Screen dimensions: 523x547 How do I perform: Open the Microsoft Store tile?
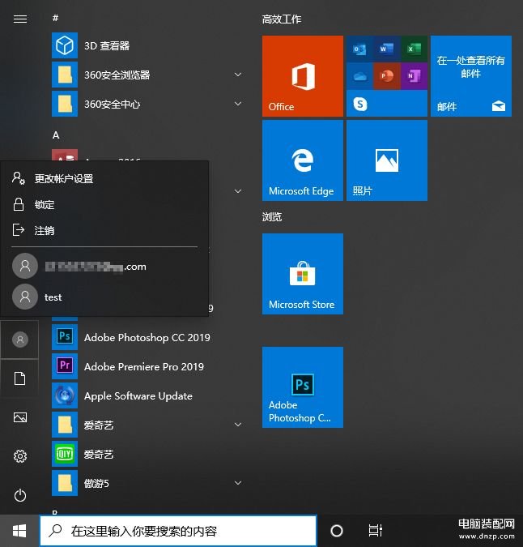[303, 274]
